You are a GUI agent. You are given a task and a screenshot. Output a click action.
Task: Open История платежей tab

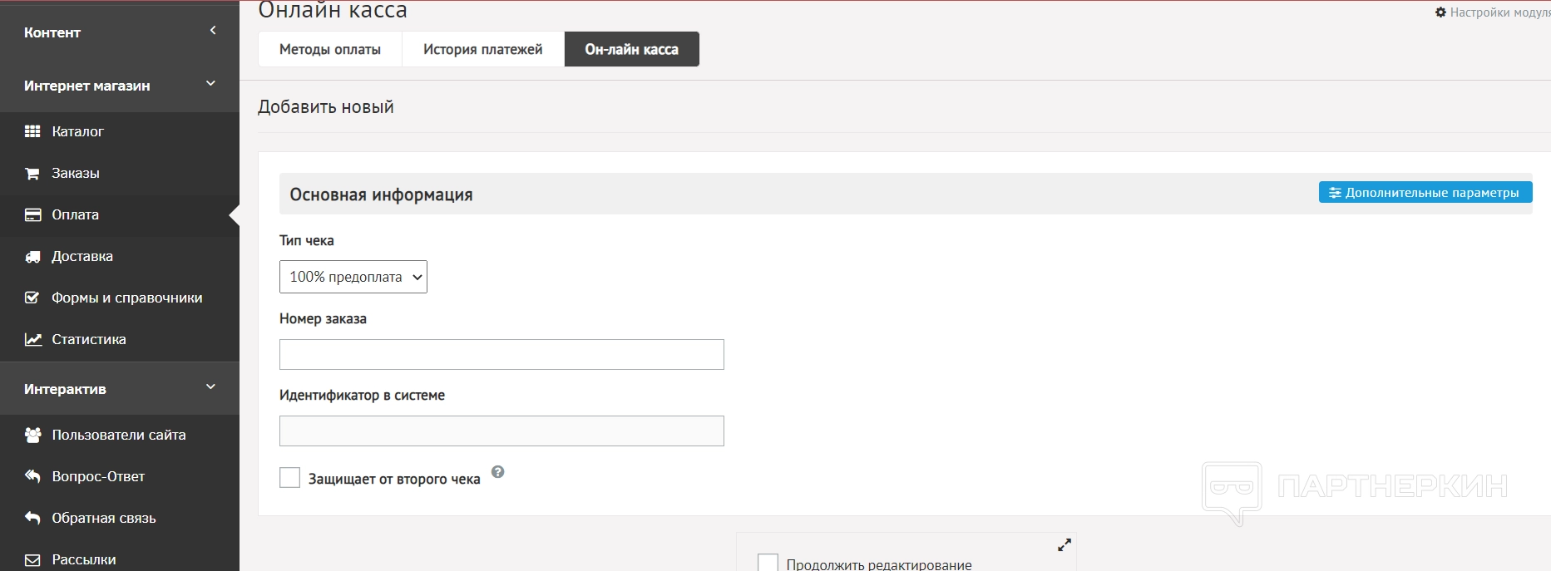(482, 49)
